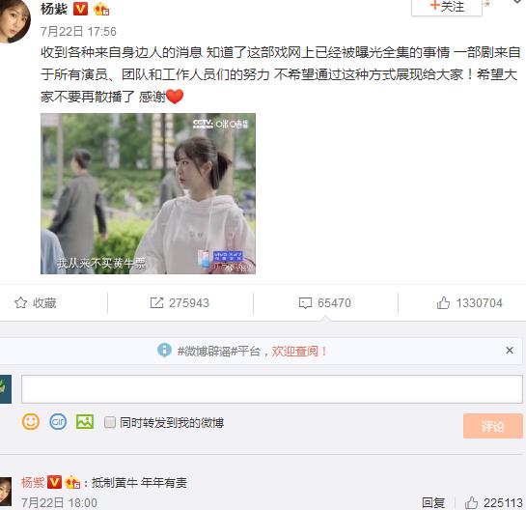Image resolution: width=526 pixels, height=510 pixels.
Task: Click the image upload icon
Action: (85, 422)
